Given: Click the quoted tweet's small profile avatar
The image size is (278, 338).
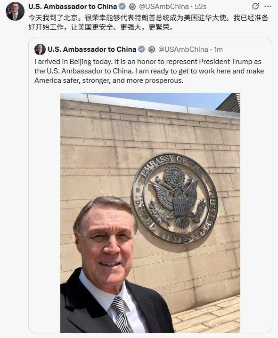Looking at the screenshot, I should point(40,49).
